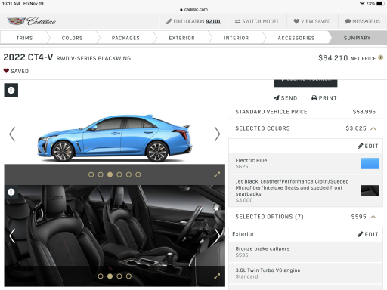The image size is (387, 290).
Task: Edit the Exterior options
Action: coord(368,234)
